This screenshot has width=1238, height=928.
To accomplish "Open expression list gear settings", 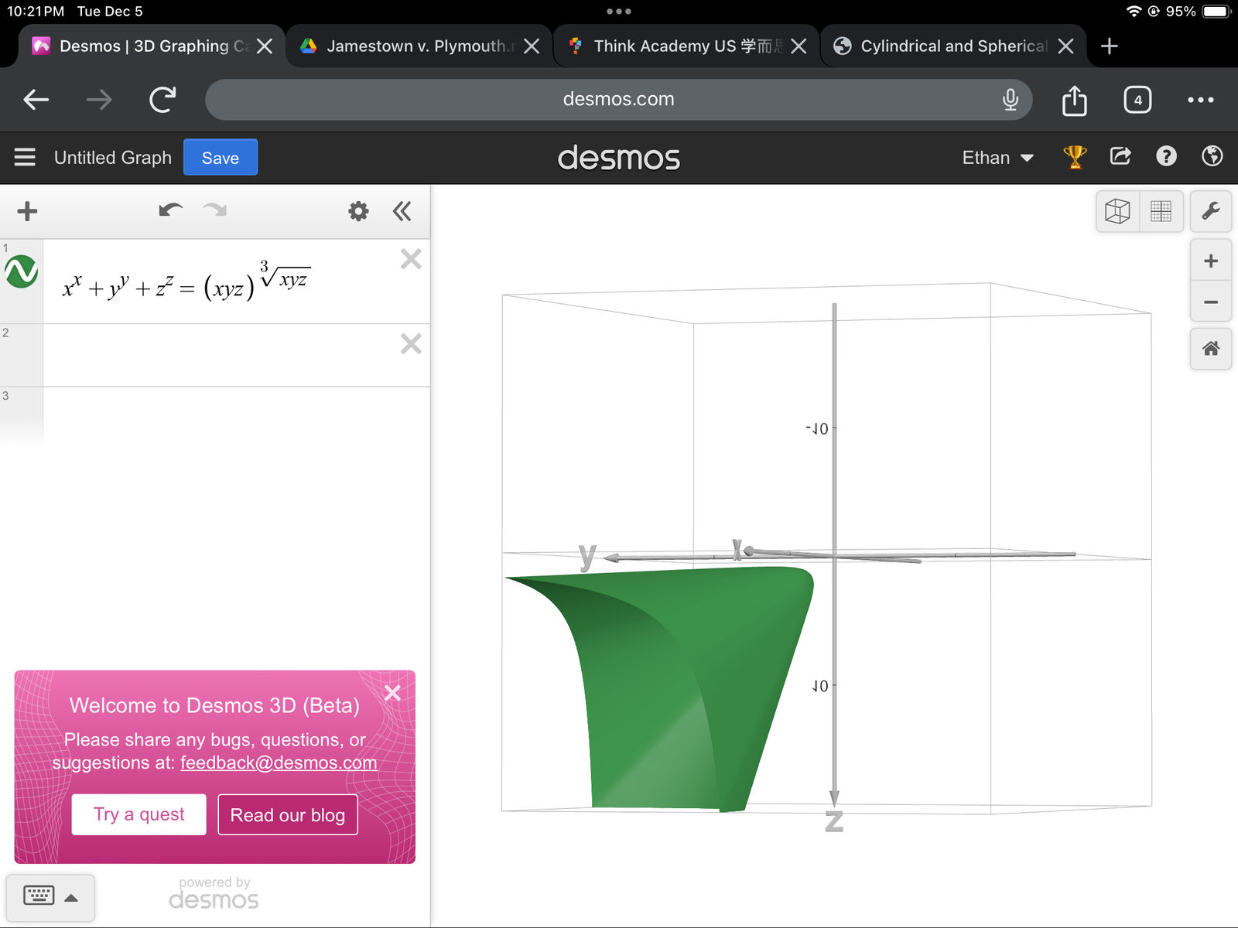I will [358, 211].
